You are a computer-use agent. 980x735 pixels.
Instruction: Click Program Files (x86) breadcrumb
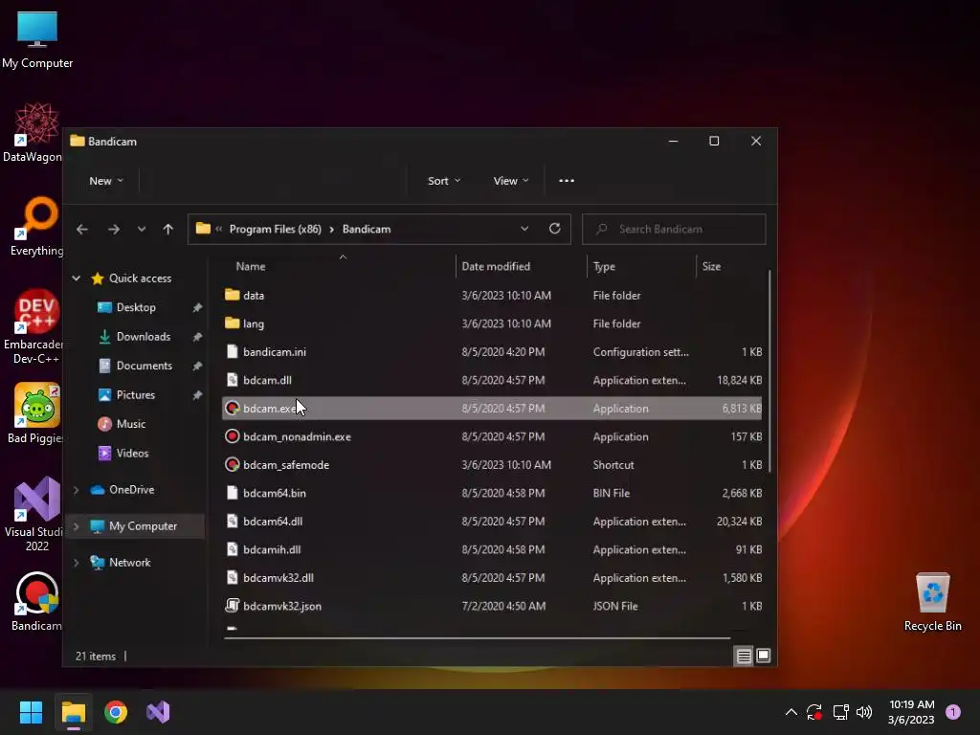click(275, 229)
